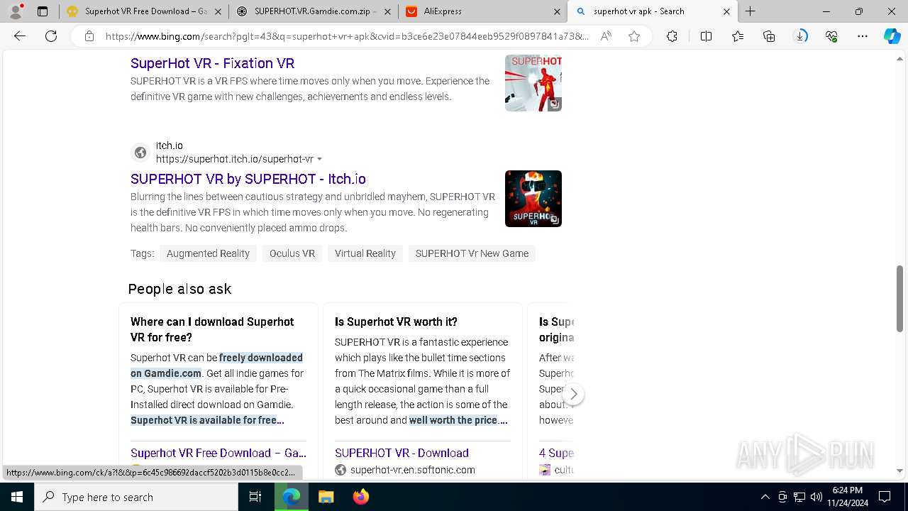908x511 pixels.
Task: Go back to previous page
Action: pyautogui.click(x=20, y=36)
